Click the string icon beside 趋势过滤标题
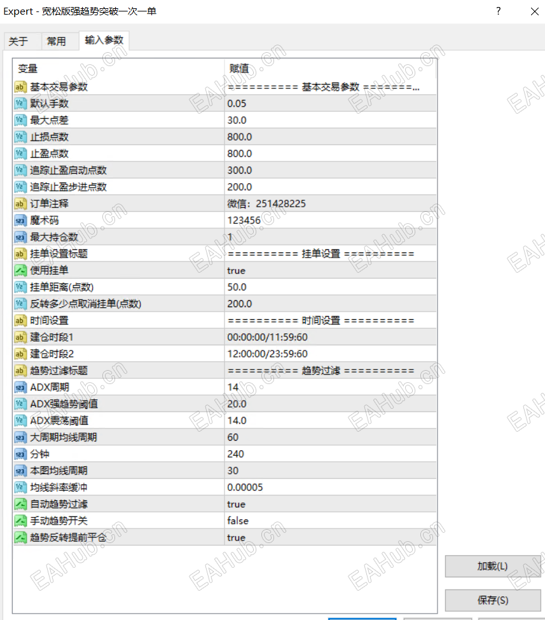 pos(20,371)
